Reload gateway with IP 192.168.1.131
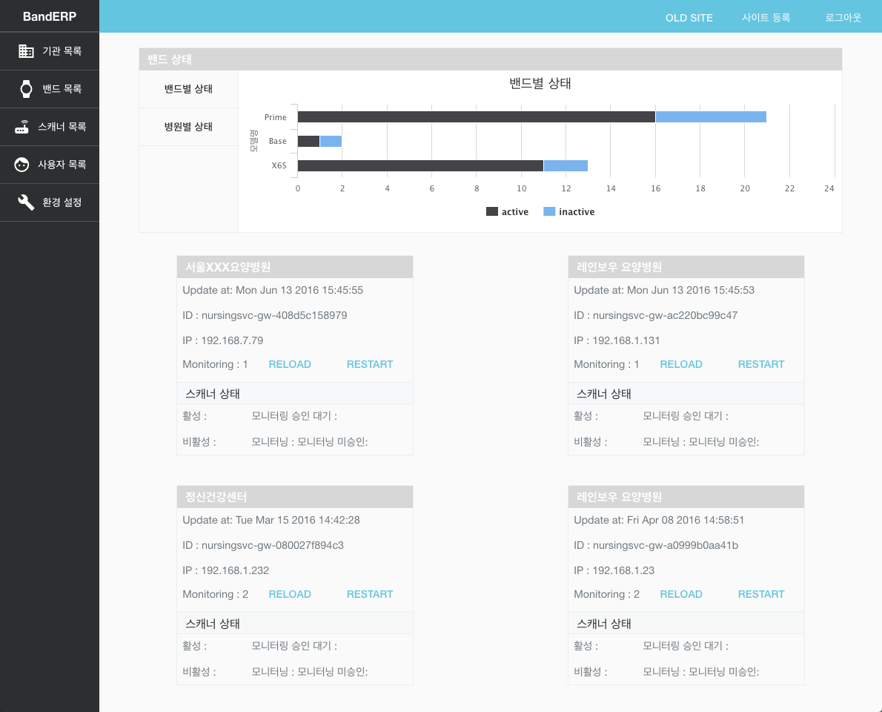Viewport: 882px width, 712px height. click(681, 364)
